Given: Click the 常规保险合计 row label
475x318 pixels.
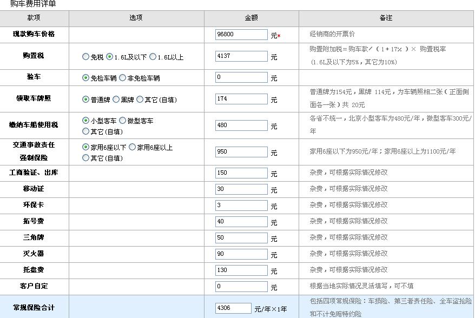Looking at the screenshot, I should [x=34, y=308].
